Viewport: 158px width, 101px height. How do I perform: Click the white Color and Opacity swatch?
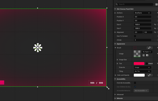139,75
